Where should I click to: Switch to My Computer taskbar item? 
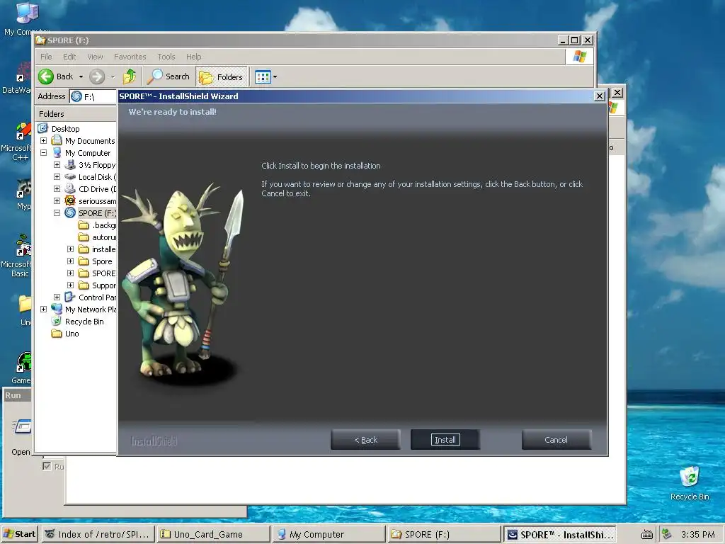point(328,534)
